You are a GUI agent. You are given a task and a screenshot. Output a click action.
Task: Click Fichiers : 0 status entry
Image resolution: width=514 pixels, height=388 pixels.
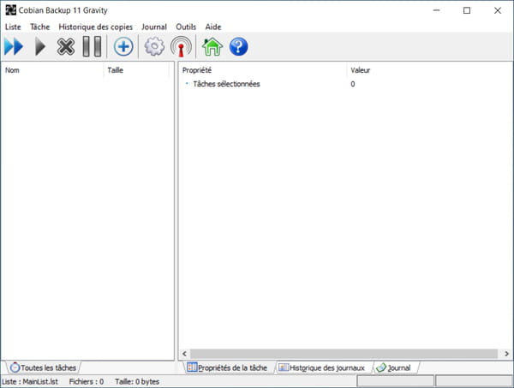click(87, 381)
